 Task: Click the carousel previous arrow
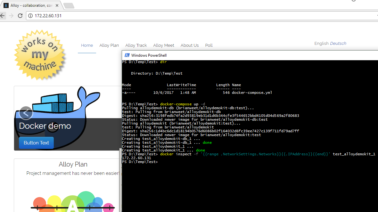pyautogui.click(x=26, y=113)
